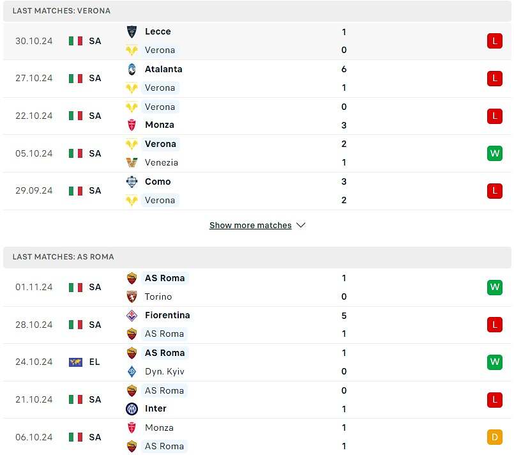The image size is (514, 455).
Task: Click the Fiorentina team logo
Action: [x=132, y=316]
